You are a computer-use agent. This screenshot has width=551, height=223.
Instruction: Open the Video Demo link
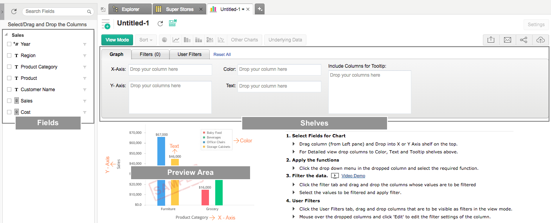(353, 176)
